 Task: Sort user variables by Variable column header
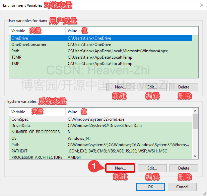38,31
